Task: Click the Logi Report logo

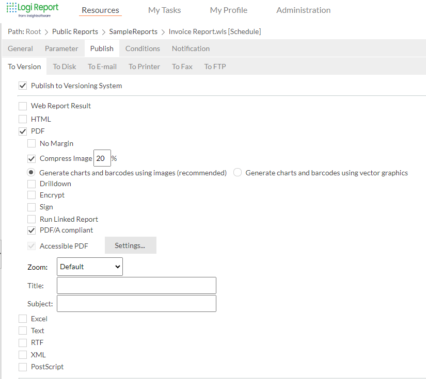Action: pyautogui.click(x=32, y=9)
